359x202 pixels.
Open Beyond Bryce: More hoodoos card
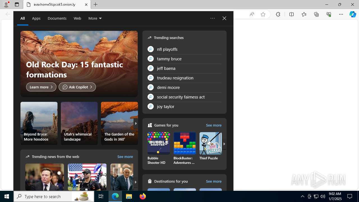(39, 123)
